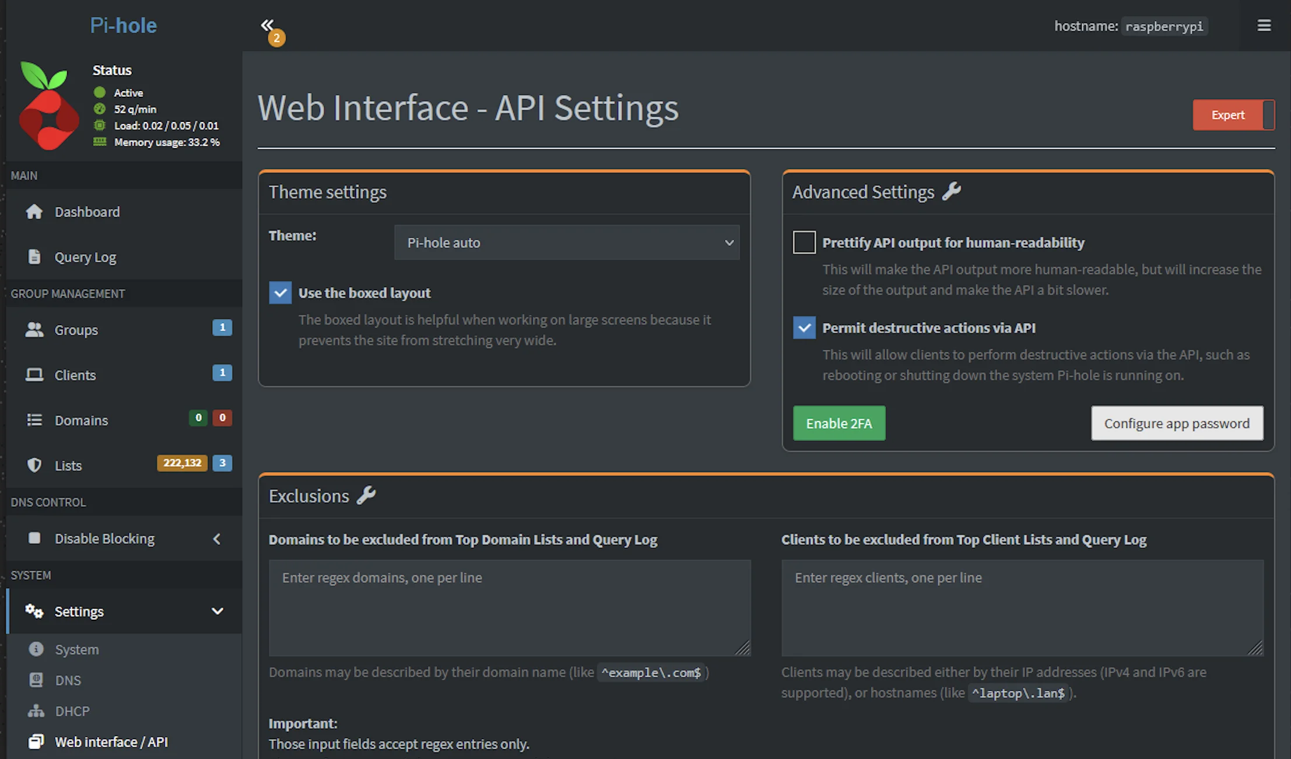Switch off the Expert mode toggle
The image size is (1291, 759).
point(1234,115)
